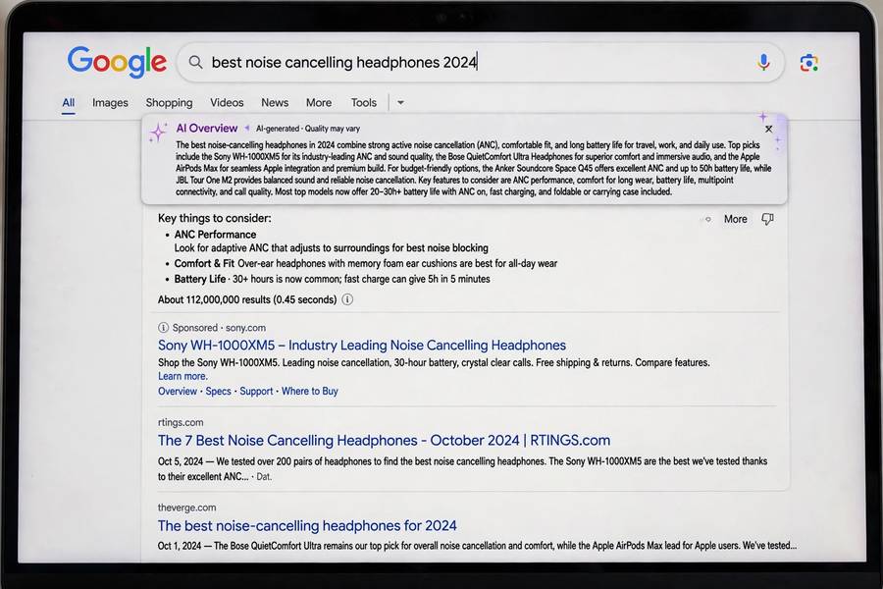Open the Specs sitelink
Image resolution: width=883 pixels, height=589 pixels.
click(x=218, y=391)
